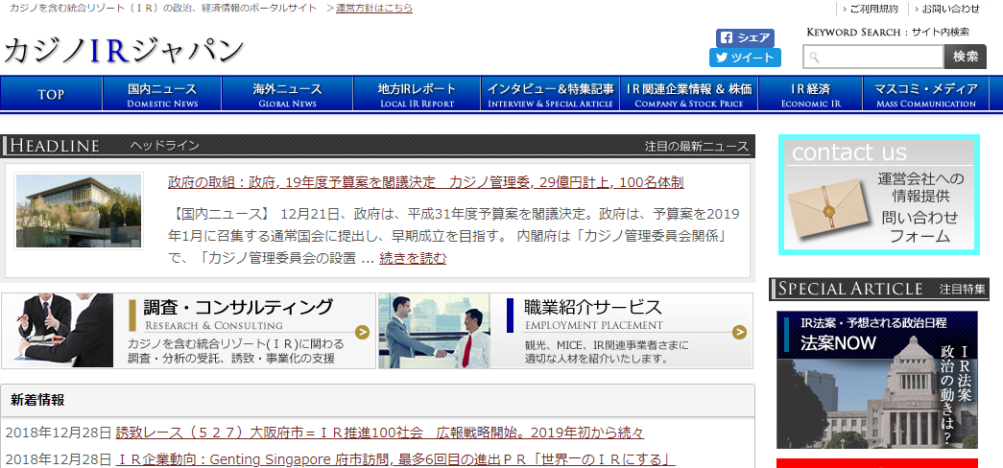Open the 法案NOW special article banner
This screenshot has width=1003, height=468.
(877, 380)
